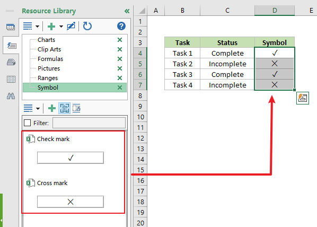Viewport: 317px width, 227px height.
Task: Open the group list view icon in top toolbar
Action: point(28,26)
